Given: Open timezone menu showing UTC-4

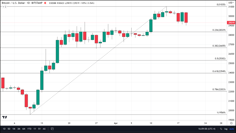Looking at the screenshot, I should (207, 129).
